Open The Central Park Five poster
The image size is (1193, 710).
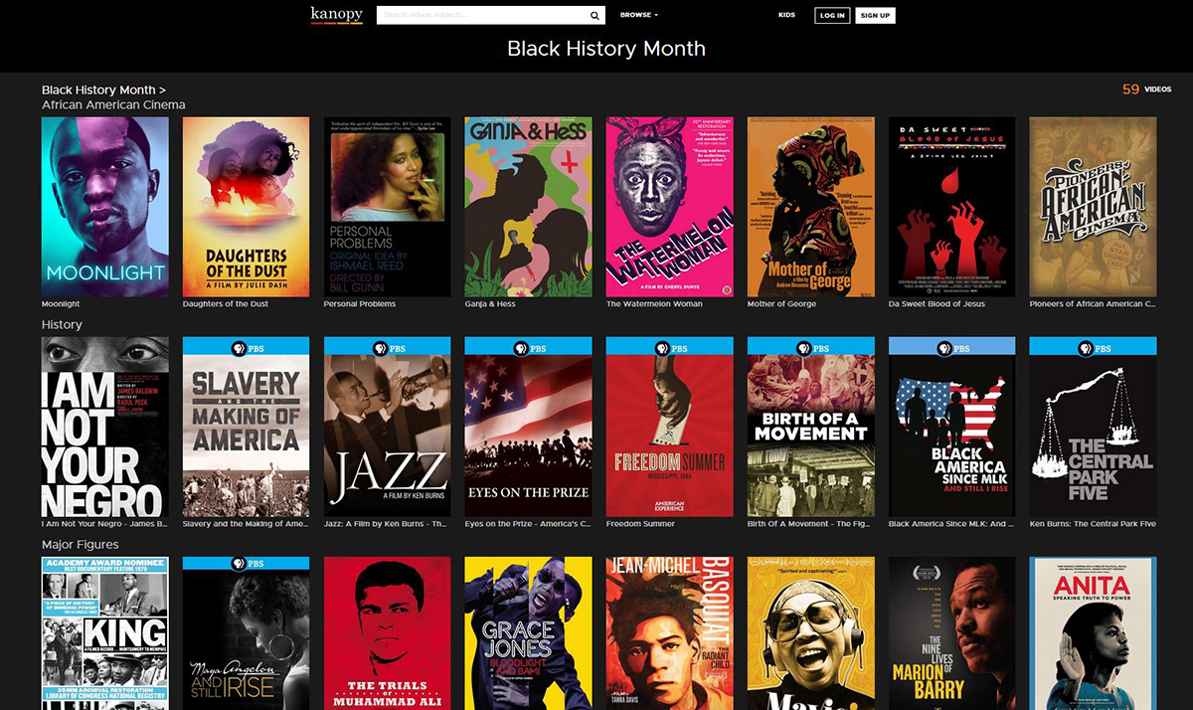(1094, 427)
